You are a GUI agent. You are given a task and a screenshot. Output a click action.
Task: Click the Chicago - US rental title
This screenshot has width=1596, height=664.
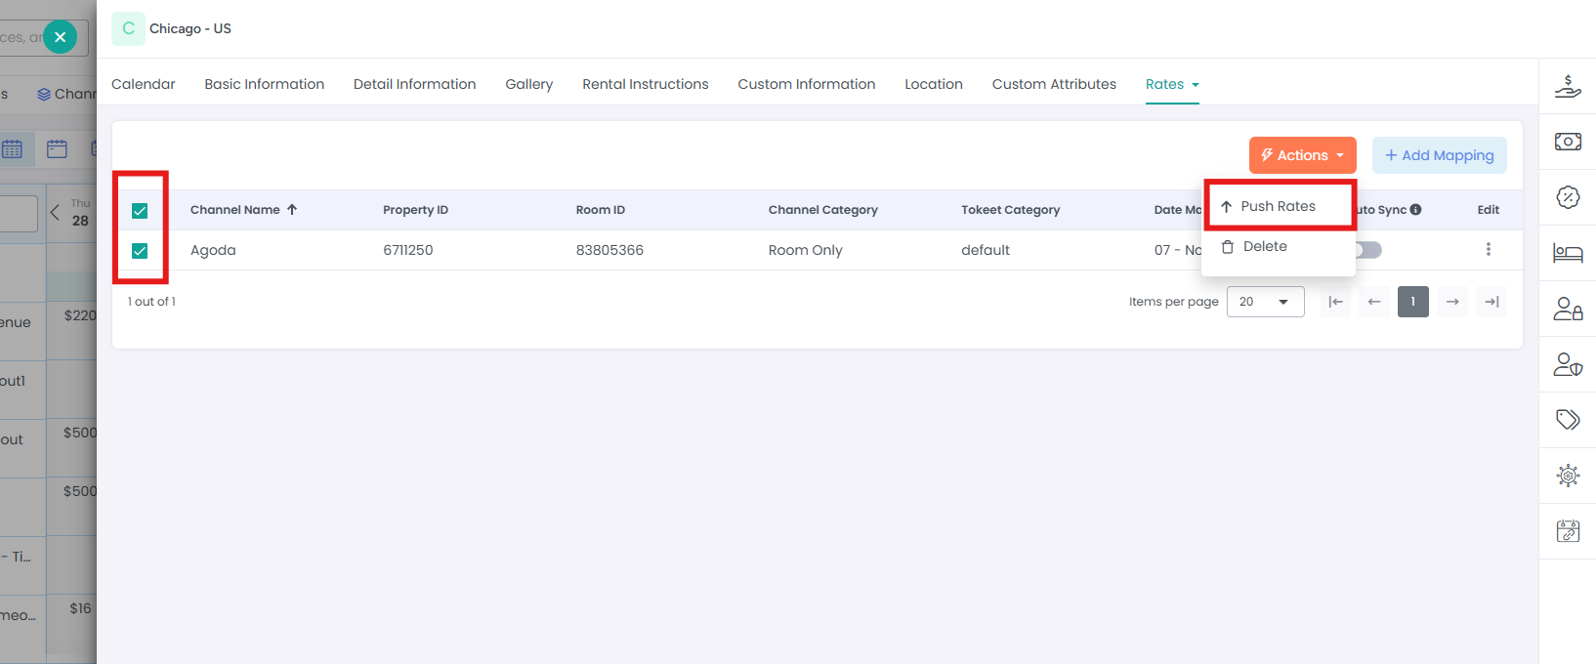tap(190, 28)
